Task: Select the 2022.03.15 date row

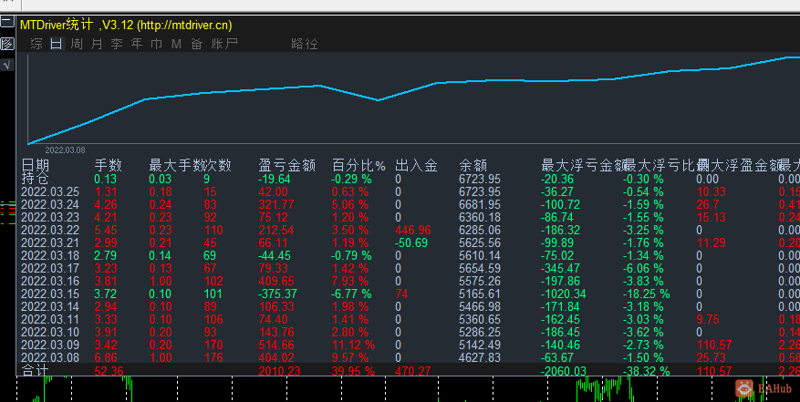Action: [50, 294]
